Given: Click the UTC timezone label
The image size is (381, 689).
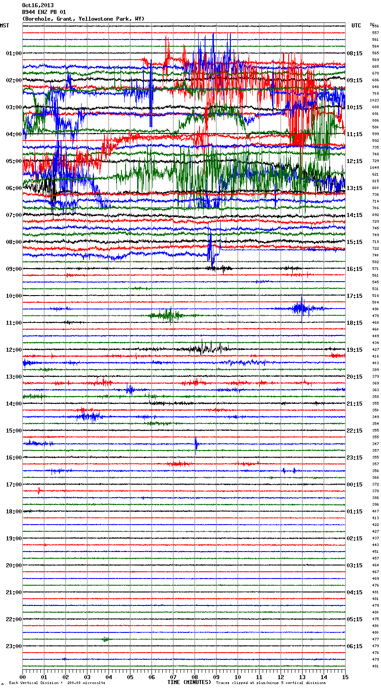Looking at the screenshot, I should click(356, 26).
